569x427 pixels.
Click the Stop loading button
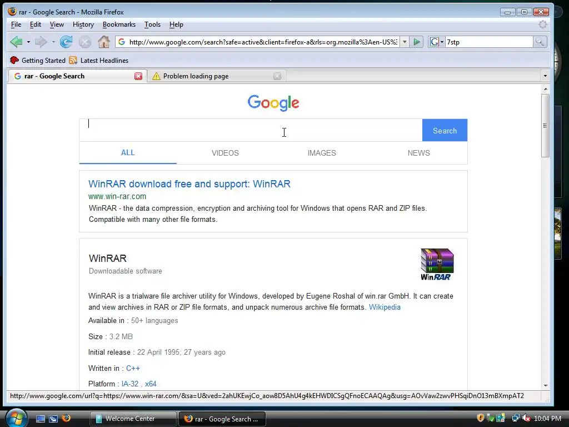tap(85, 42)
